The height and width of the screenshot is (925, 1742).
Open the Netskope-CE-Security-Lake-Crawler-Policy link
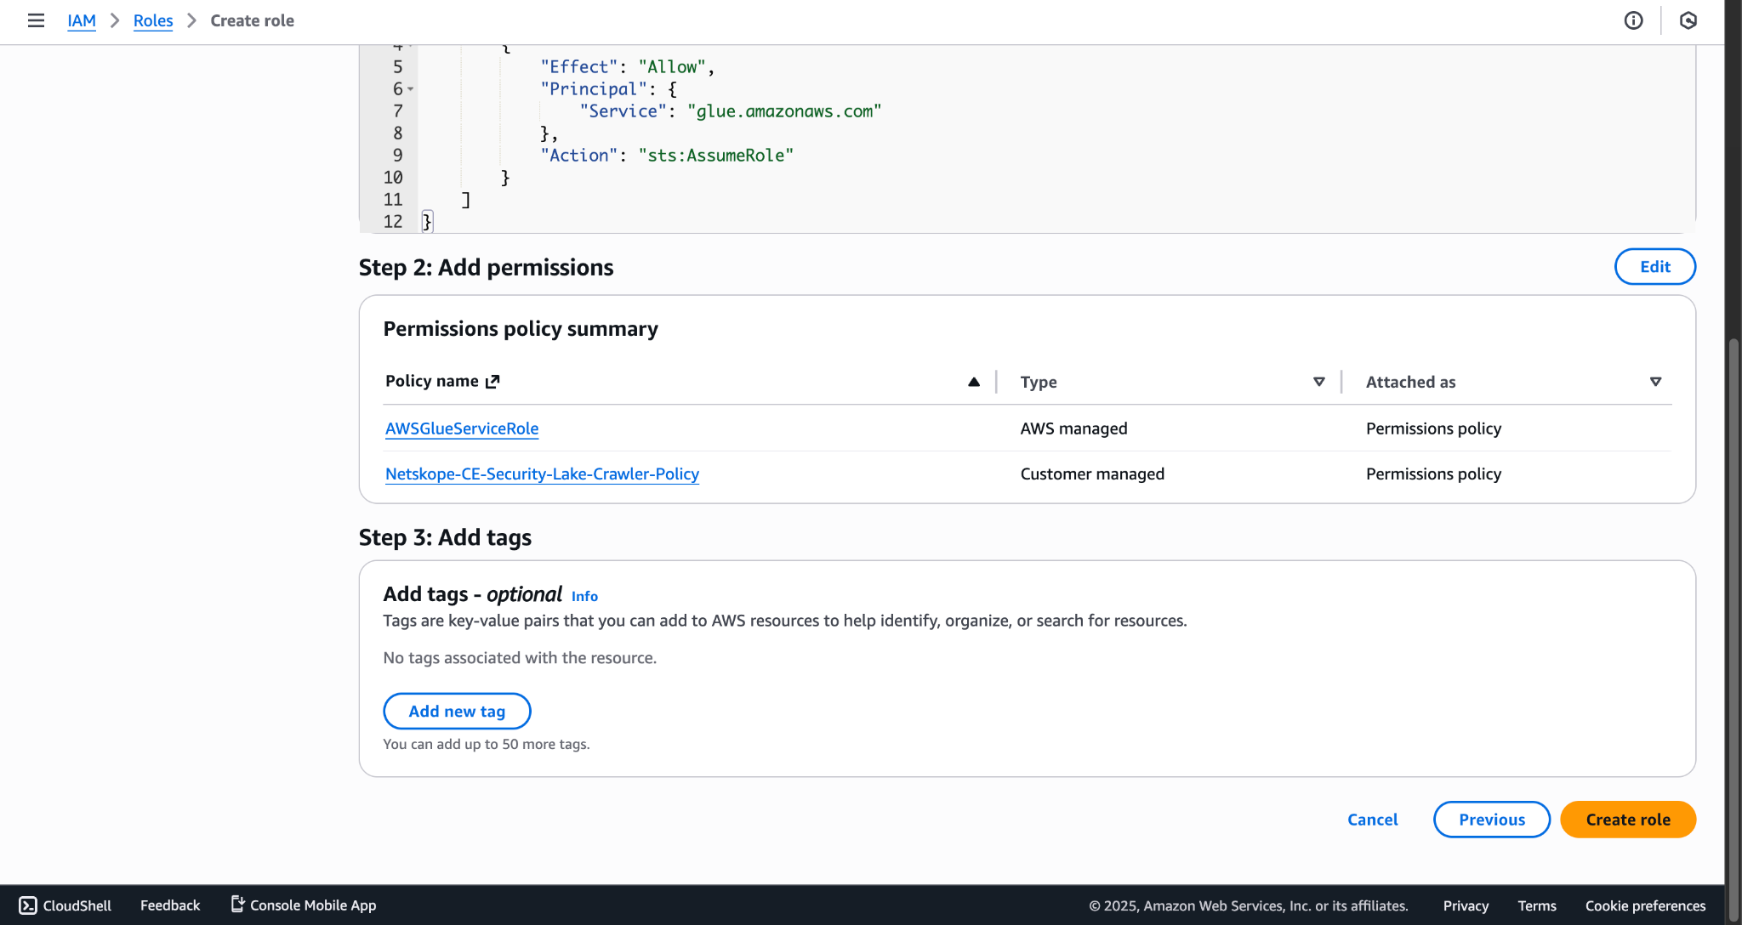(x=542, y=474)
